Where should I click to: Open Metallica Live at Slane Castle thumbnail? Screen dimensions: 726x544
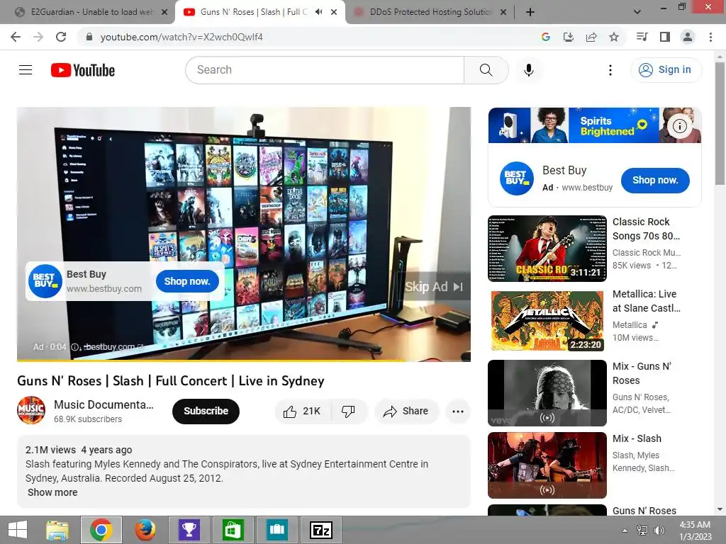[547, 321]
